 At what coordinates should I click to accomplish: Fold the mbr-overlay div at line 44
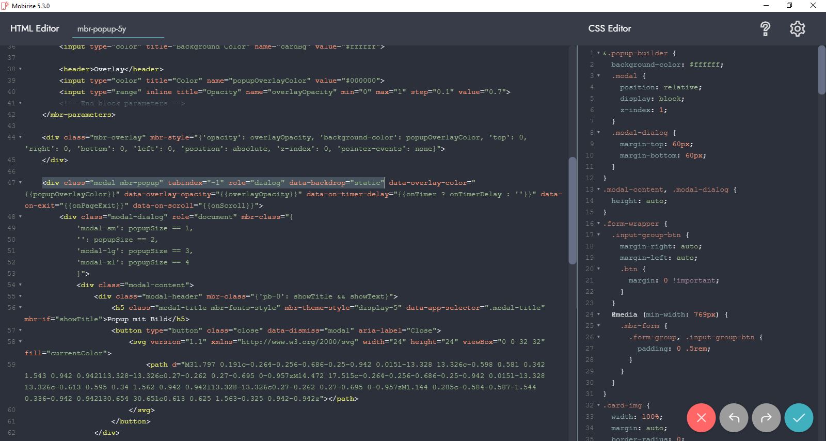click(20, 137)
